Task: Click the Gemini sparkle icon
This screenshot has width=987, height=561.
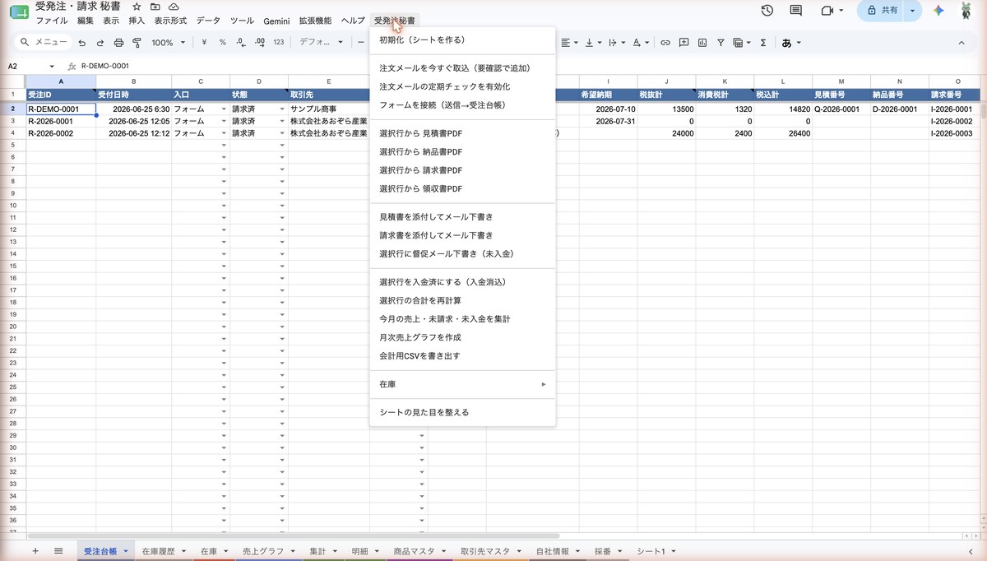Action: [938, 11]
